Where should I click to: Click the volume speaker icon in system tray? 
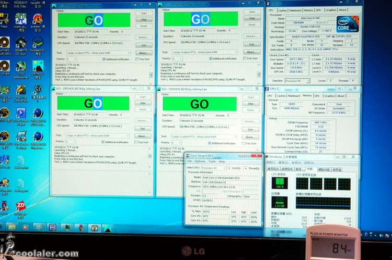[x=381, y=235]
